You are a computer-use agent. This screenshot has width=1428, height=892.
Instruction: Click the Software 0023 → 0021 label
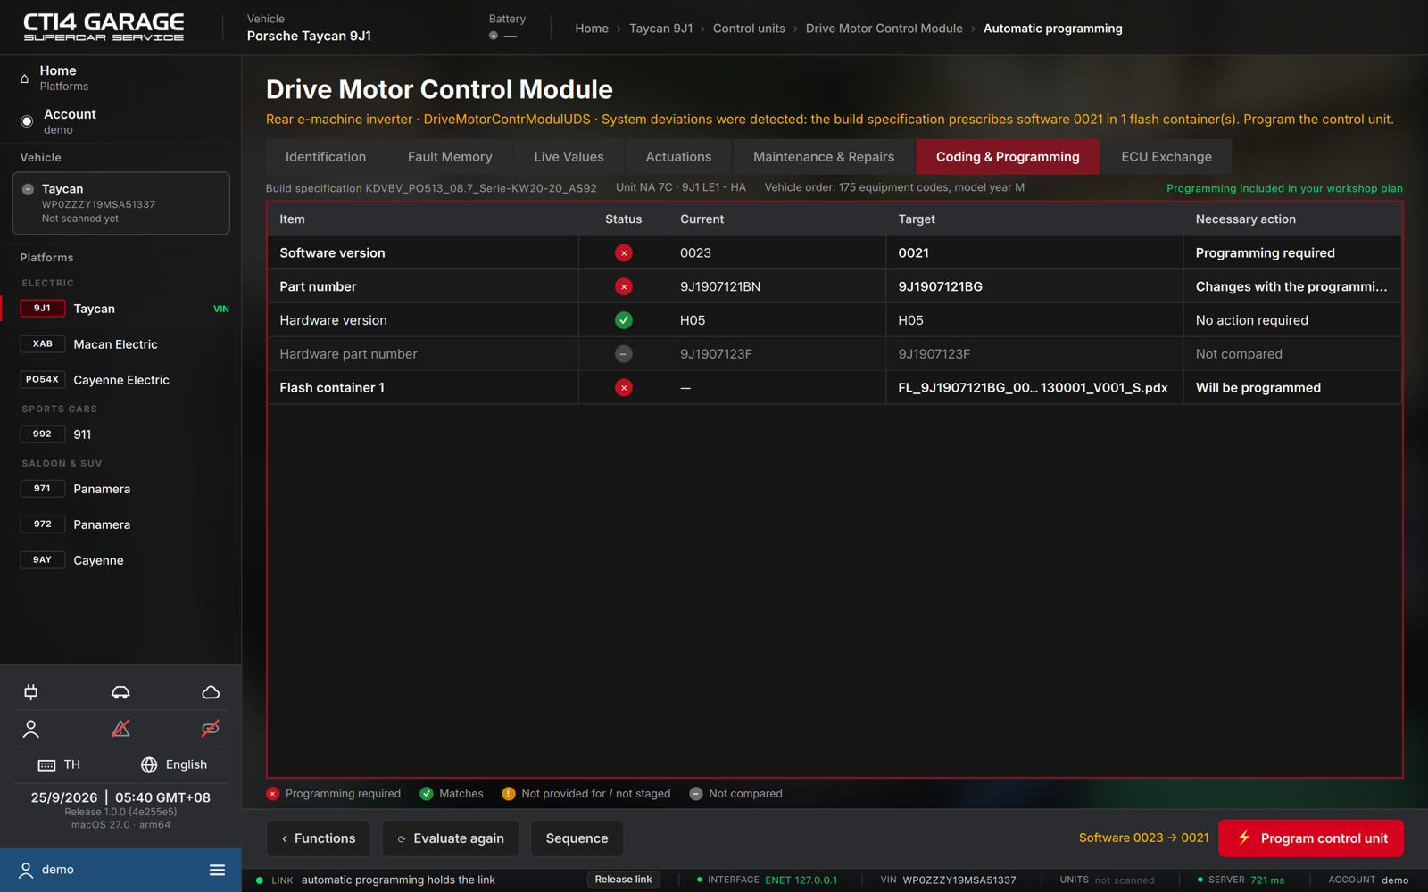(x=1144, y=838)
